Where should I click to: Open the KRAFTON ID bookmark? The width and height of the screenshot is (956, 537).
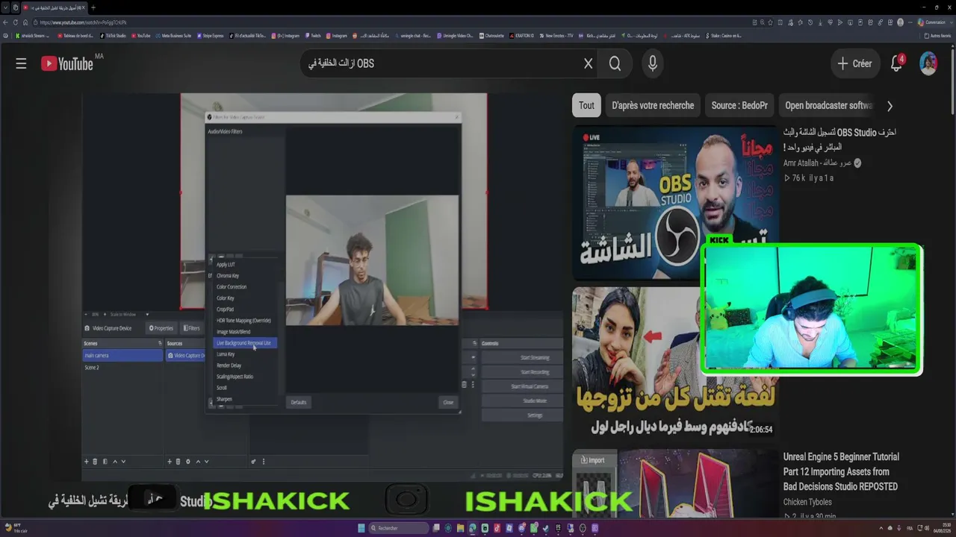[x=522, y=36]
